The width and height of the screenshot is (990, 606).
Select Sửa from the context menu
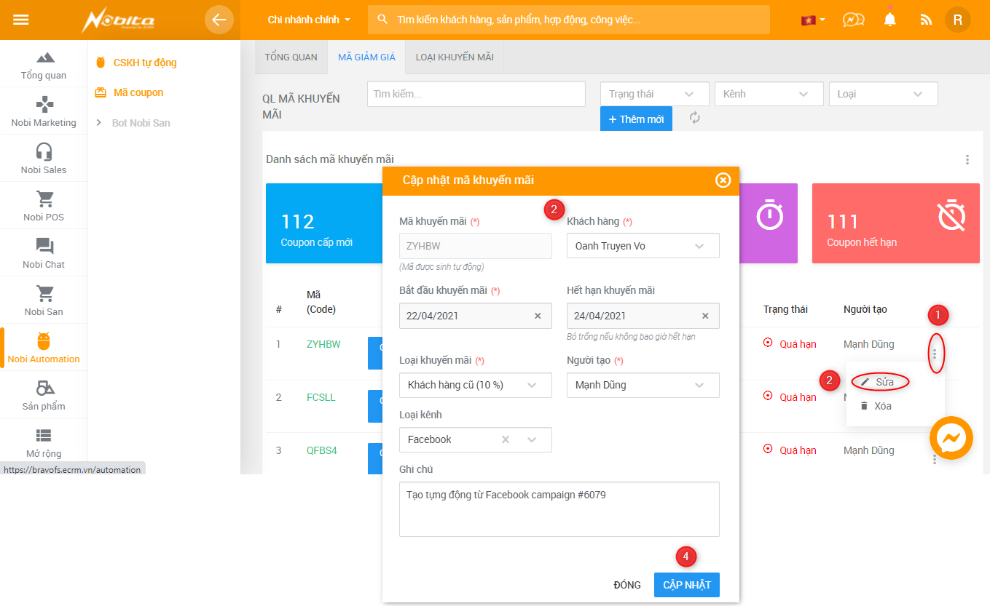point(883,382)
